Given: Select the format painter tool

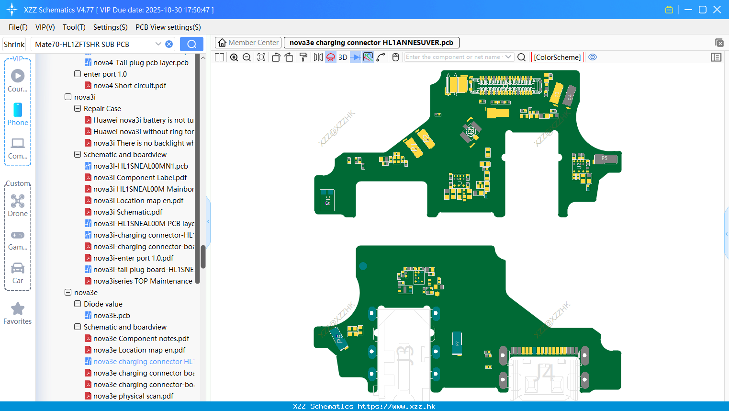Looking at the screenshot, I should (303, 57).
